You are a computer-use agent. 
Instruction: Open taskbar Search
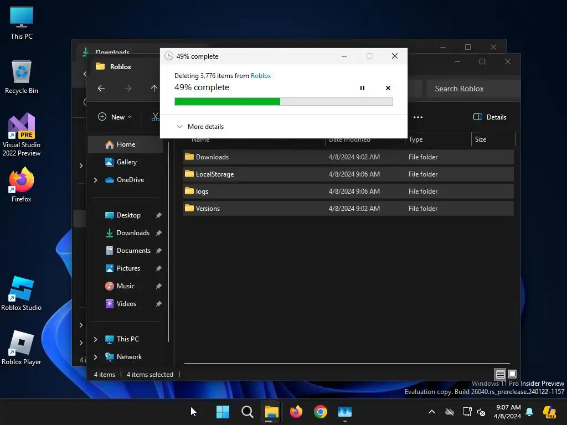click(x=248, y=412)
